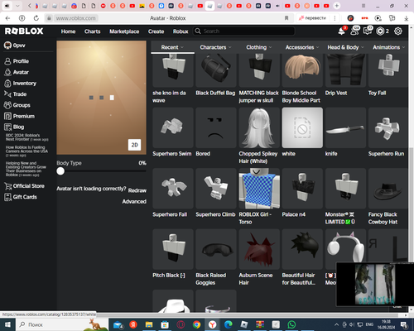Click the Roblox logo
414x331 pixels.
[24, 31]
